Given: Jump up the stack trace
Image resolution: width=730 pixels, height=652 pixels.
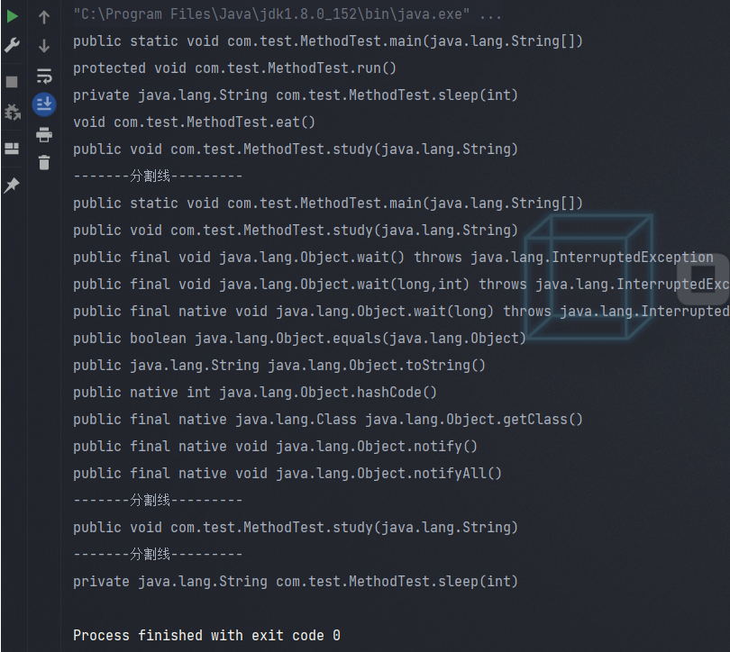Looking at the screenshot, I should tap(44, 17).
